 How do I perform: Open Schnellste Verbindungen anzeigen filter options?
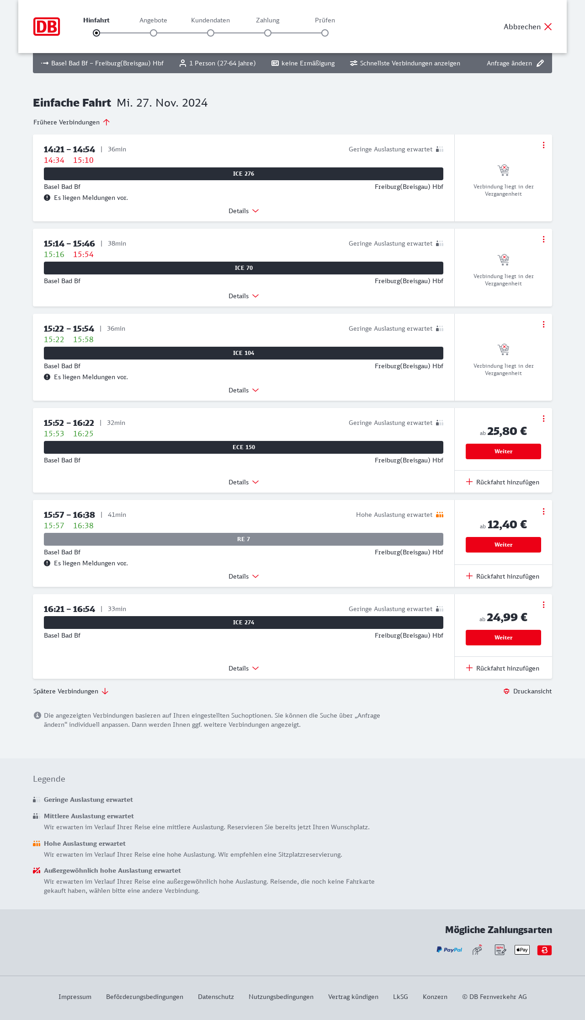point(405,63)
